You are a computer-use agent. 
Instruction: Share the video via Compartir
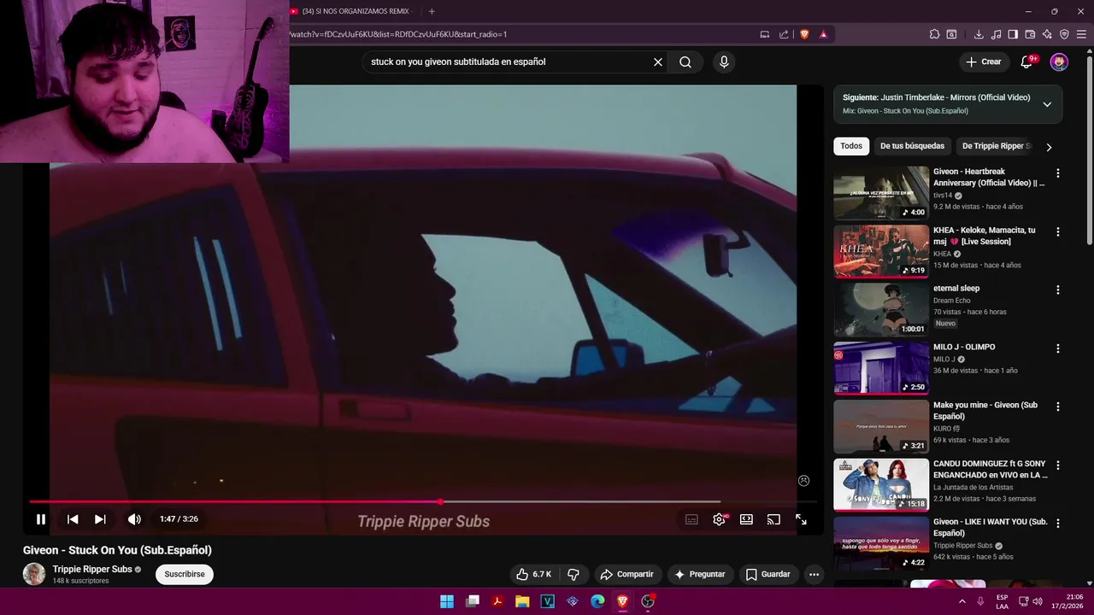(x=626, y=574)
